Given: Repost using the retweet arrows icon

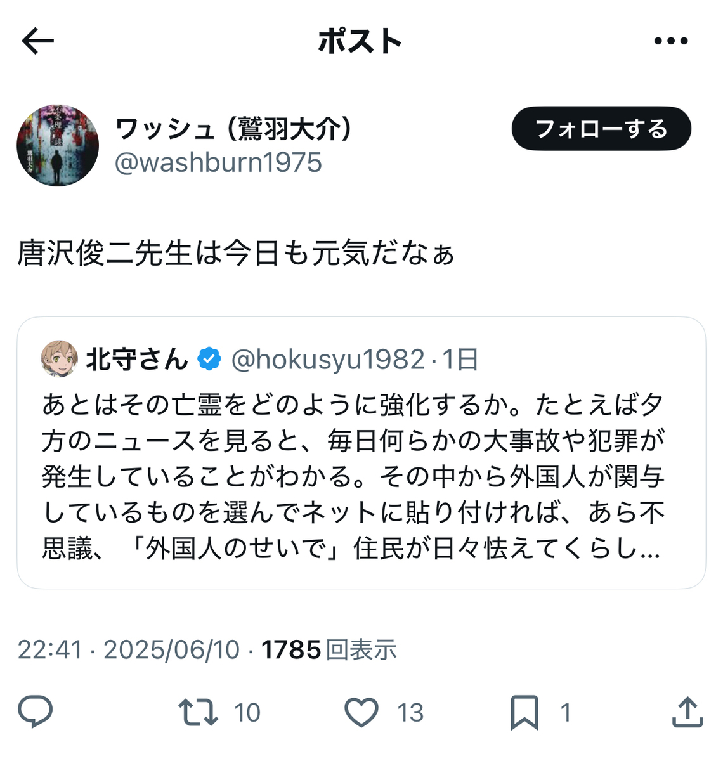Looking at the screenshot, I should click(198, 712).
